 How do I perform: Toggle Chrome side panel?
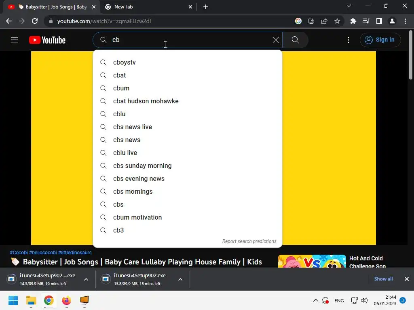[x=379, y=21]
